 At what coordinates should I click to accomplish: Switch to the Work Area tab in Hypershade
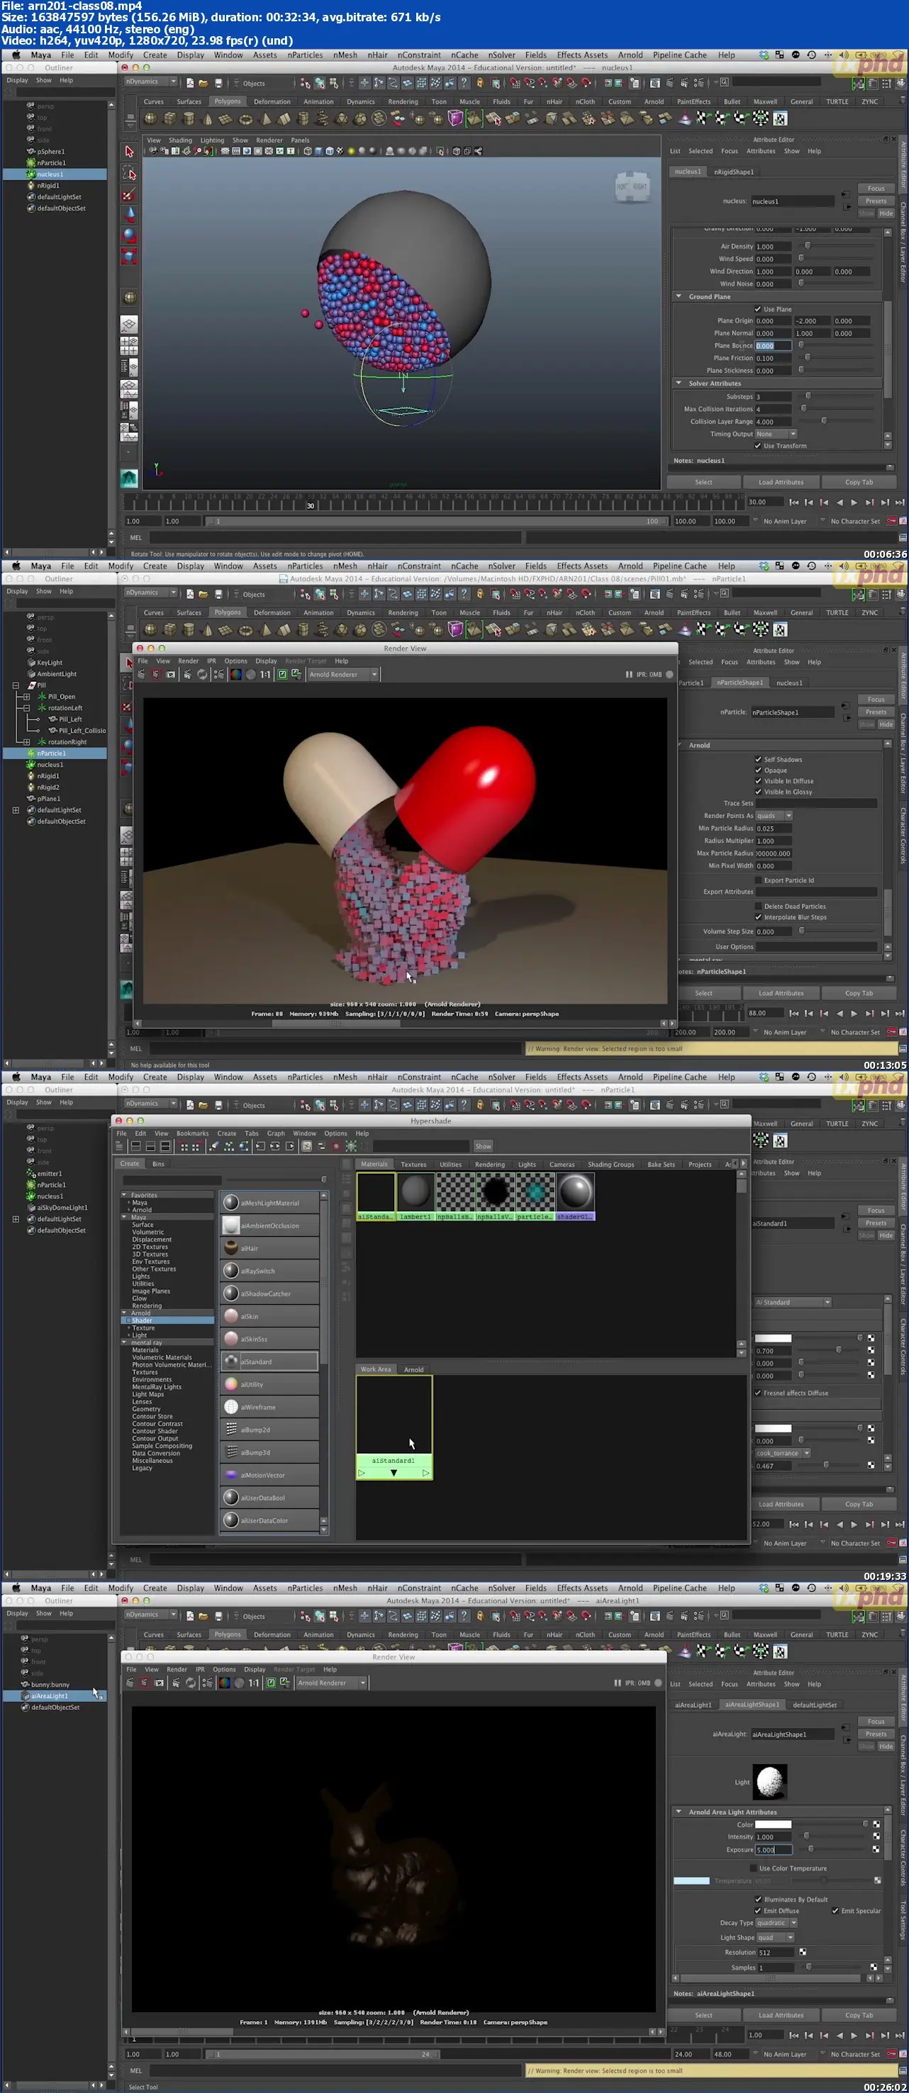[376, 1369]
